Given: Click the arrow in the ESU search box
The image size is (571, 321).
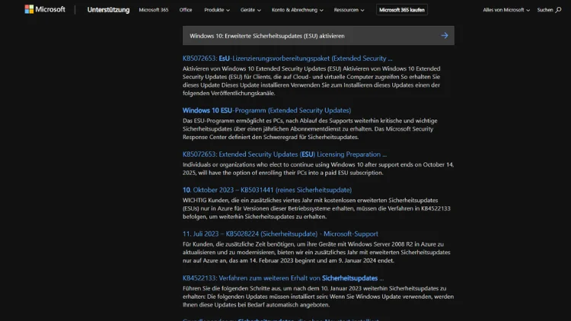Looking at the screenshot, I should 445,36.
